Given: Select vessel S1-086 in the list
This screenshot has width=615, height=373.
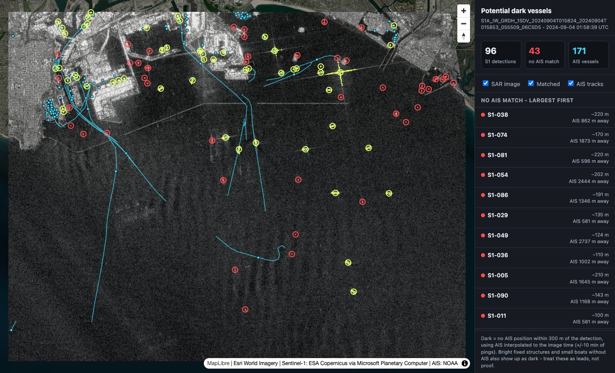Looking at the screenshot, I should coord(545,198).
